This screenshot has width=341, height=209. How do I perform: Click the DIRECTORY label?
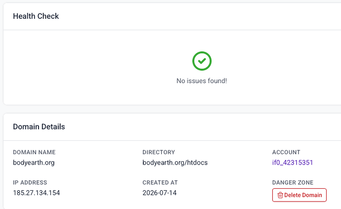coord(159,152)
